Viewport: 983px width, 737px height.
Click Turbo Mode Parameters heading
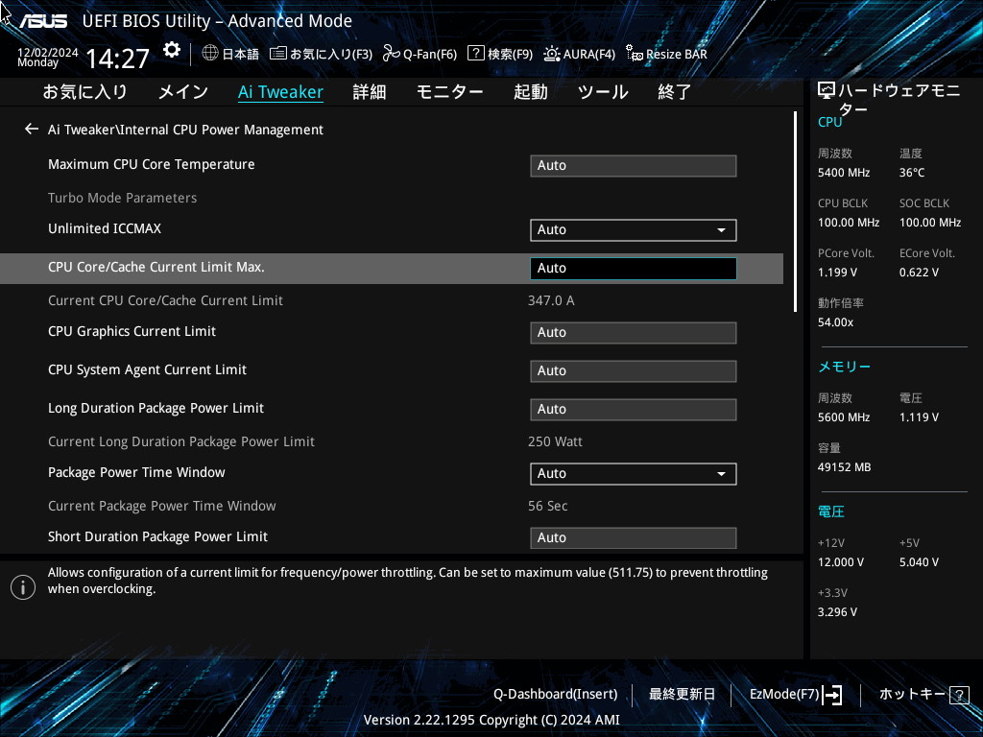(x=122, y=198)
